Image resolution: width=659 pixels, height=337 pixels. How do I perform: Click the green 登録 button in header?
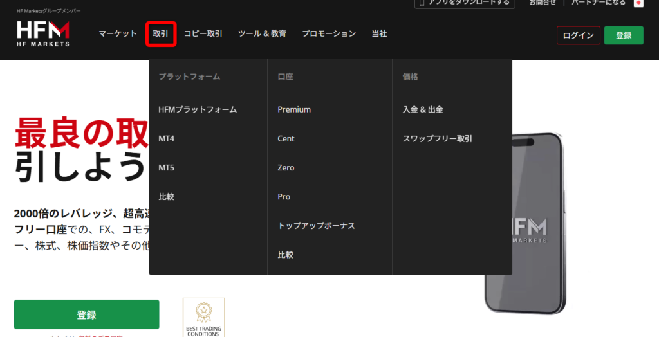click(624, 35)
